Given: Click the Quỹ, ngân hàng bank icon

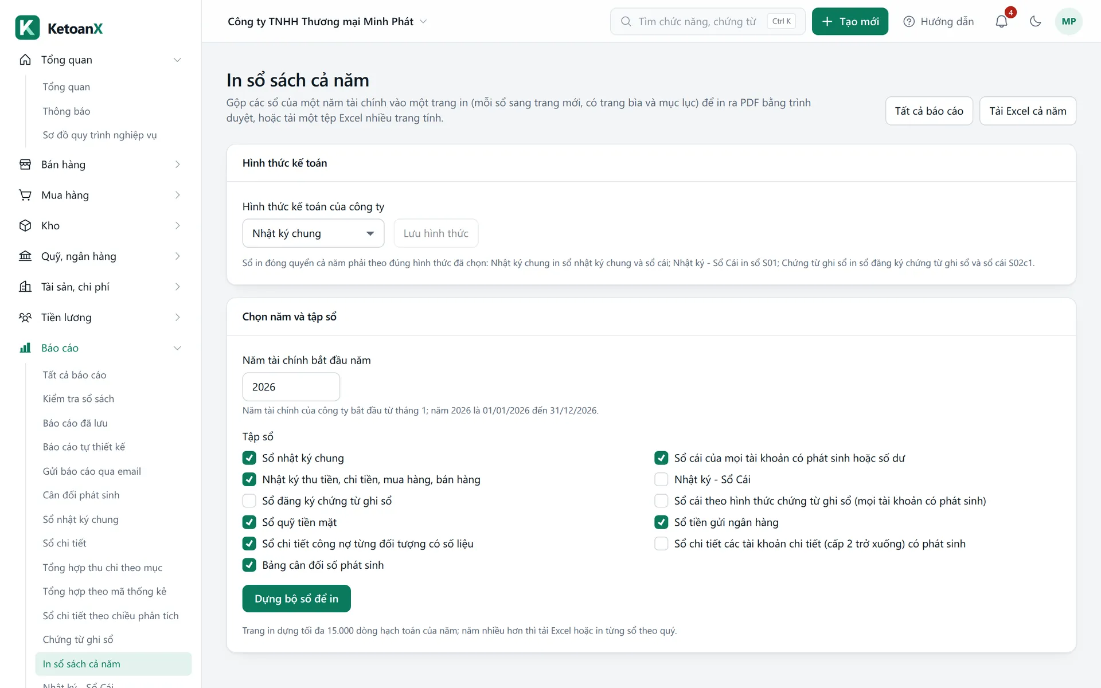Looking at the screenshot, I should (25, 256).
